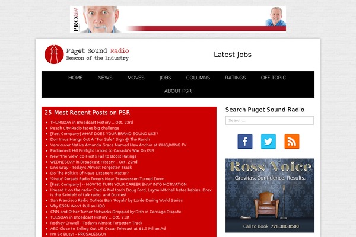Open Why ESPN Won't Pull an HBO
Viewport: 356px width, 237px height.
[x=78, y=206]
